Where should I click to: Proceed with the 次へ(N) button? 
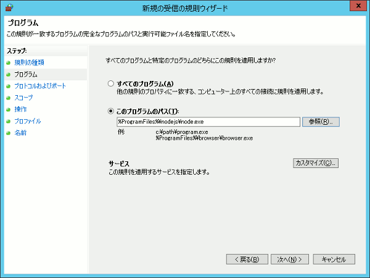290,259
